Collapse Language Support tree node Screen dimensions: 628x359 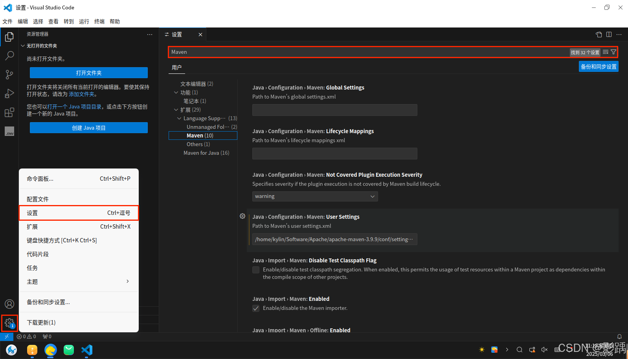click(x=179, y=119)
